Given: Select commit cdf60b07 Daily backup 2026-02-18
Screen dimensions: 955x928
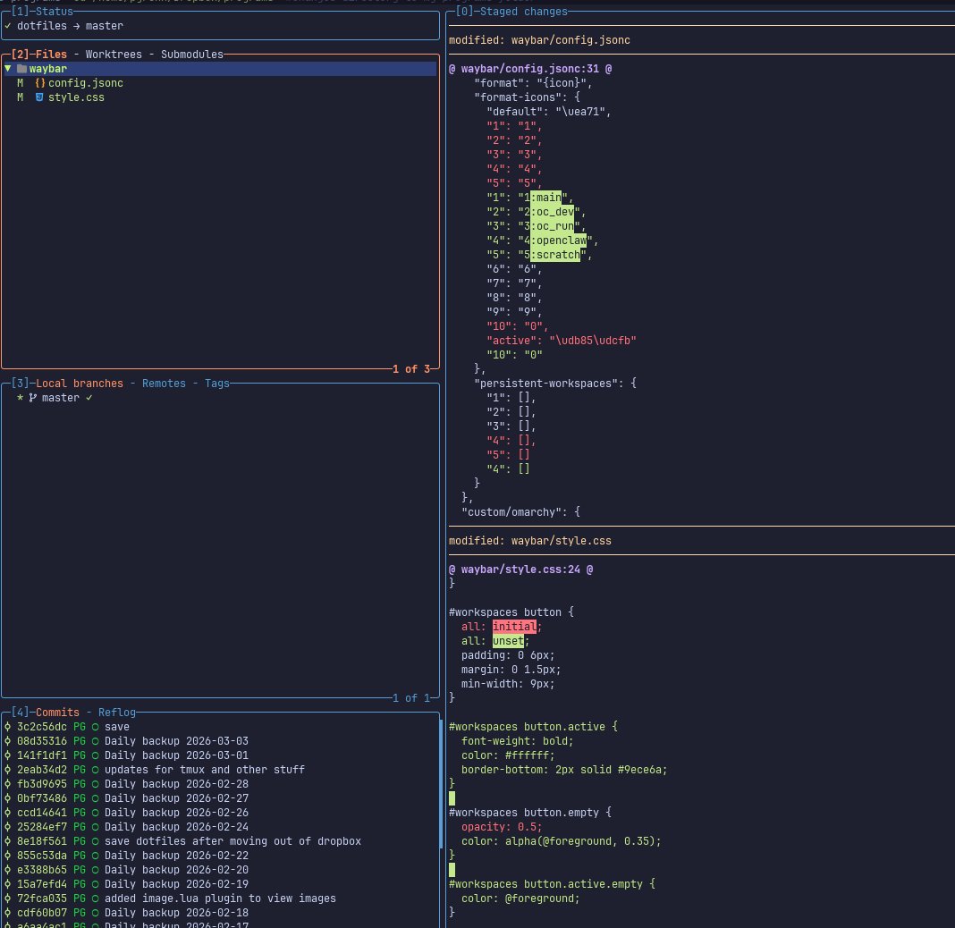Looking at the screenshot, I should 220,914.
